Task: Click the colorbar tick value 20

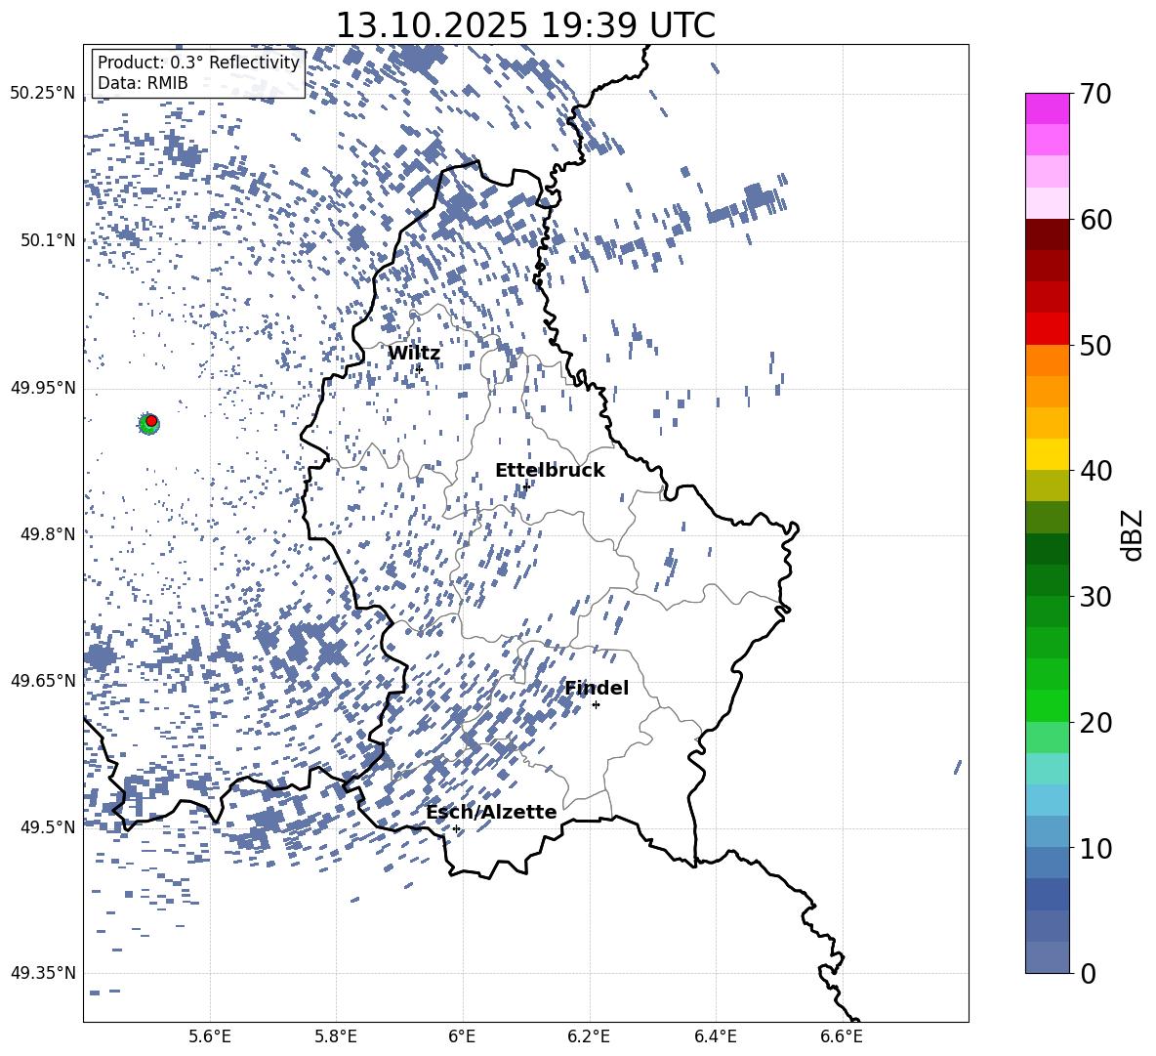Action: pos(1095,723)
